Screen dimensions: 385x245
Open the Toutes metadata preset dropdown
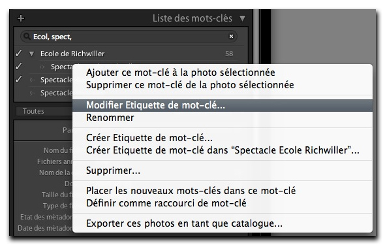coord(44,111)
